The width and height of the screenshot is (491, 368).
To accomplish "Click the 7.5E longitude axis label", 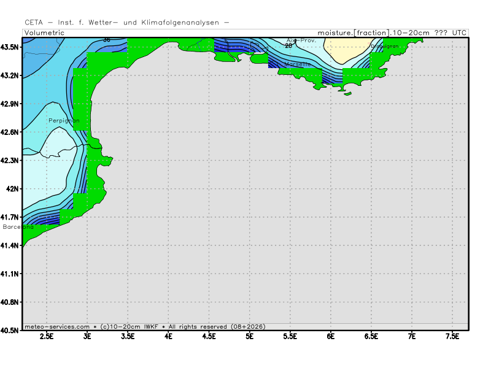I will pyautogui.click(x=452, y=337).
